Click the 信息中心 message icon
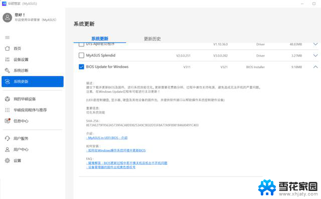The height and width of the screenshot is (199, 321). coord(8,121)
